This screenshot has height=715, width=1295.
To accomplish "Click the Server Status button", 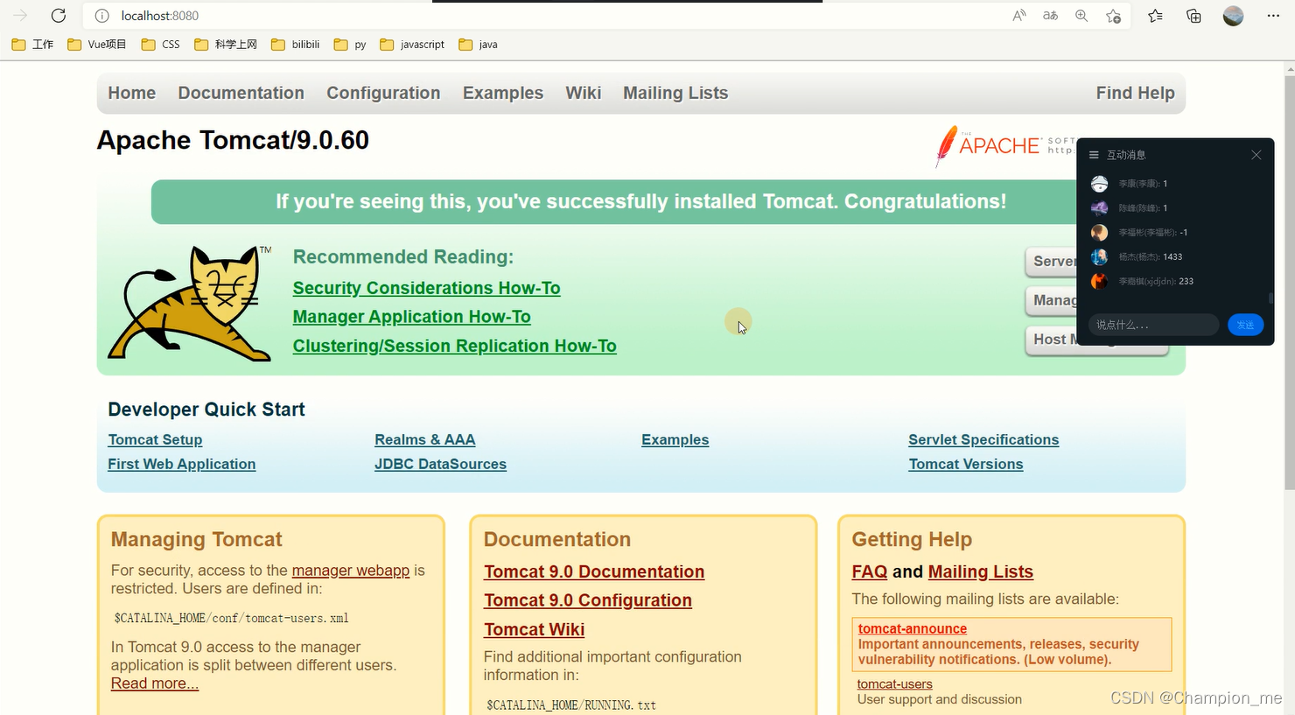I will tap(1051, 261).
